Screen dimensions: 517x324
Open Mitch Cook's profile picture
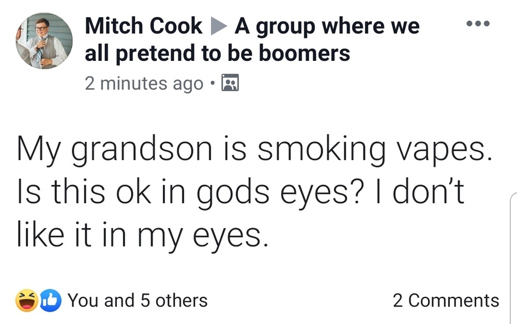(x=44, y=40)
